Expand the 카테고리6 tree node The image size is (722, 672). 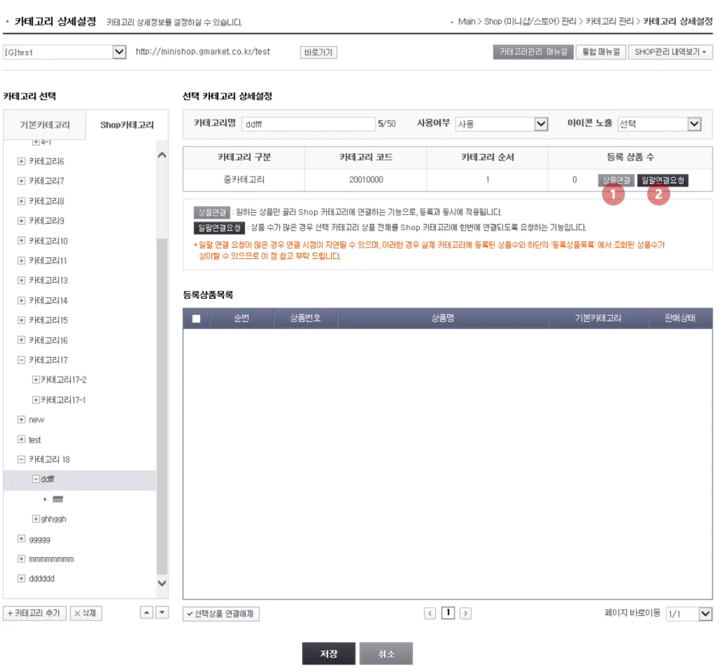click(x=21, y=160)
